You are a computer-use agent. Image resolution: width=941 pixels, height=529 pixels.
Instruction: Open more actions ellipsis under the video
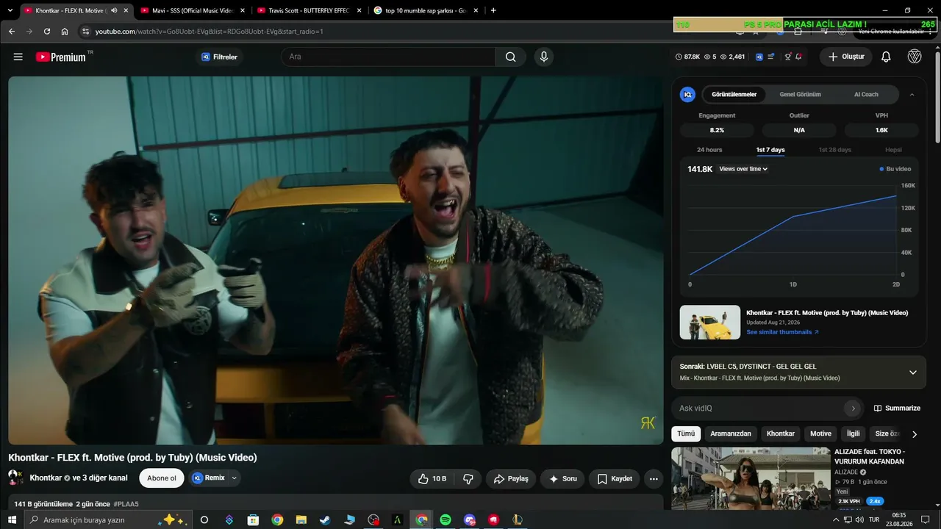654,478
